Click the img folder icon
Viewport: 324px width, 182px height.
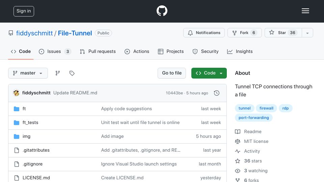(17, 136)
